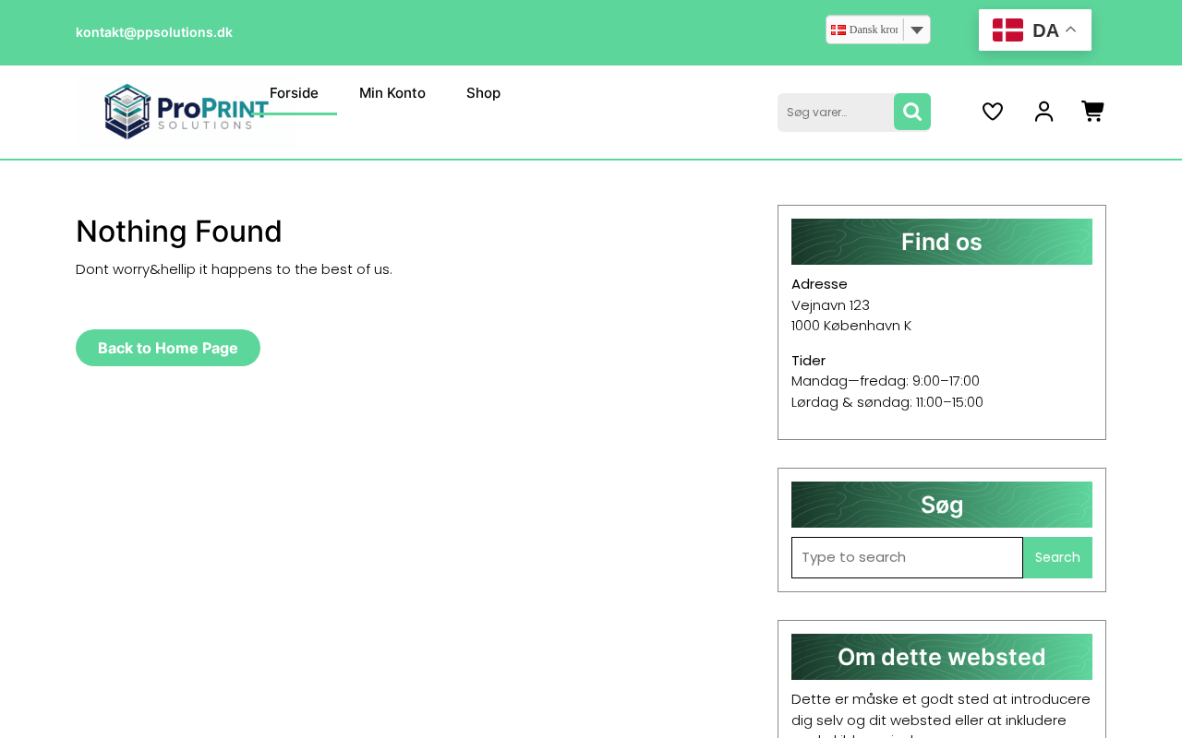This screenshot has width=1182, height=738.
Task: Open the Min Konto menu item
Action: pyautogui.click(x=392, y=93)
